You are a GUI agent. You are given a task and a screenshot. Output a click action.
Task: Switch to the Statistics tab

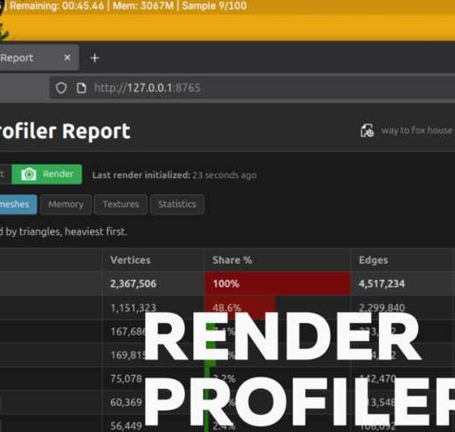pos(177,204)
